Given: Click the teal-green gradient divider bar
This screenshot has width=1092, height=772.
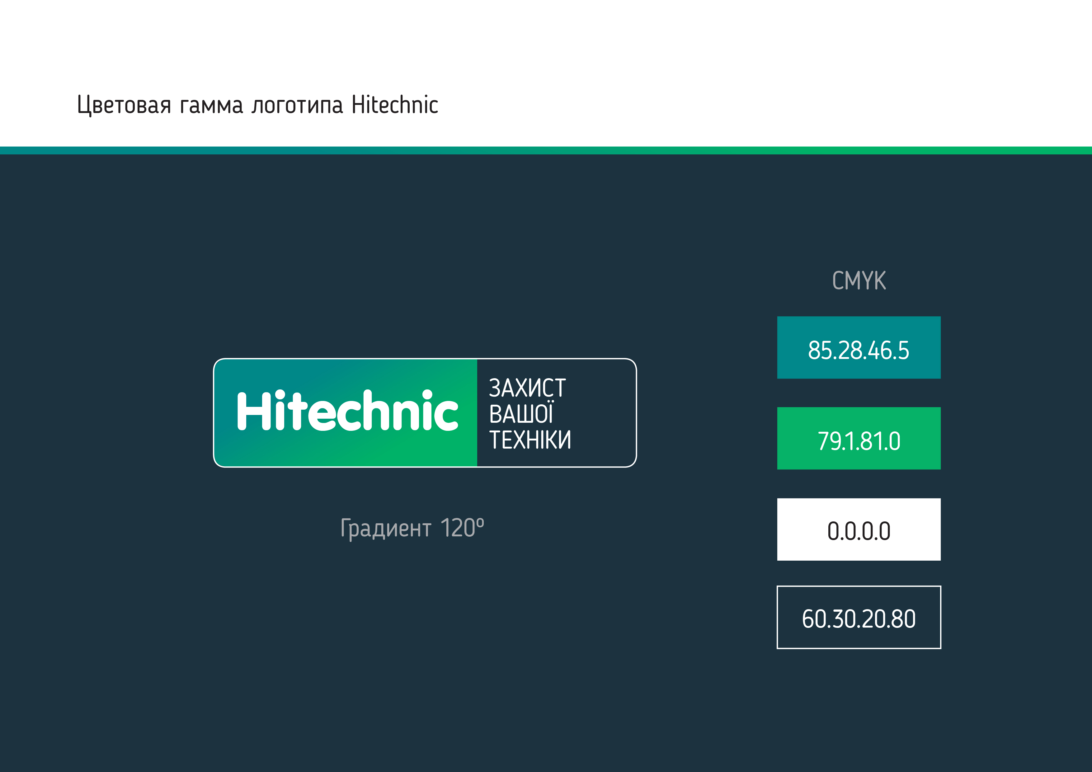Looking at the screenshot, I should coord(546,150).
